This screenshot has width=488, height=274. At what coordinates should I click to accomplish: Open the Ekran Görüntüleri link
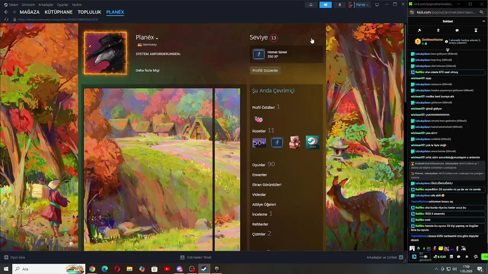(267, 185)
